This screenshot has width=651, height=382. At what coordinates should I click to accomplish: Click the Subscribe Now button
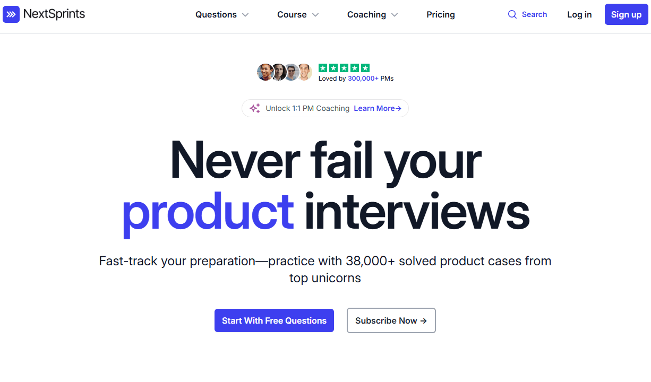391,320
